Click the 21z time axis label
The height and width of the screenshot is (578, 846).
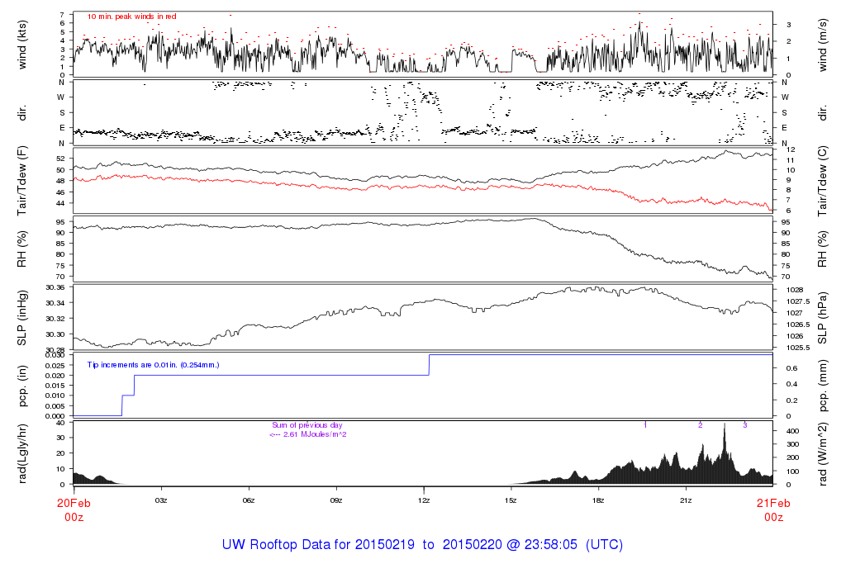click(x=686, y=500)
